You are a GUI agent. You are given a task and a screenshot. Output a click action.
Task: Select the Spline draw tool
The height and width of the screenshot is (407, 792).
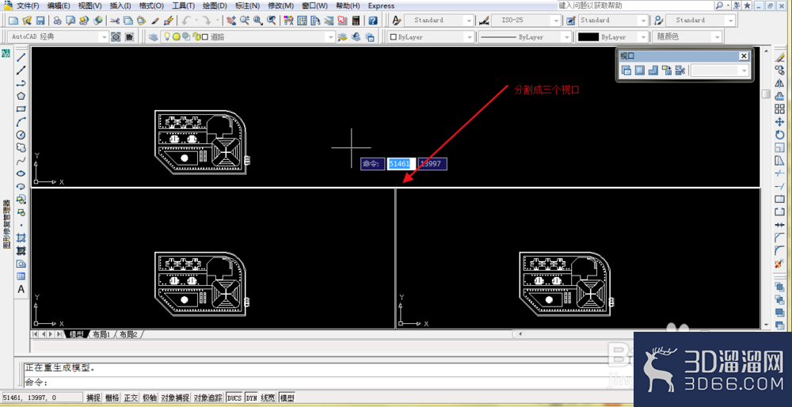pyautogui.click(x=21, y=161)
